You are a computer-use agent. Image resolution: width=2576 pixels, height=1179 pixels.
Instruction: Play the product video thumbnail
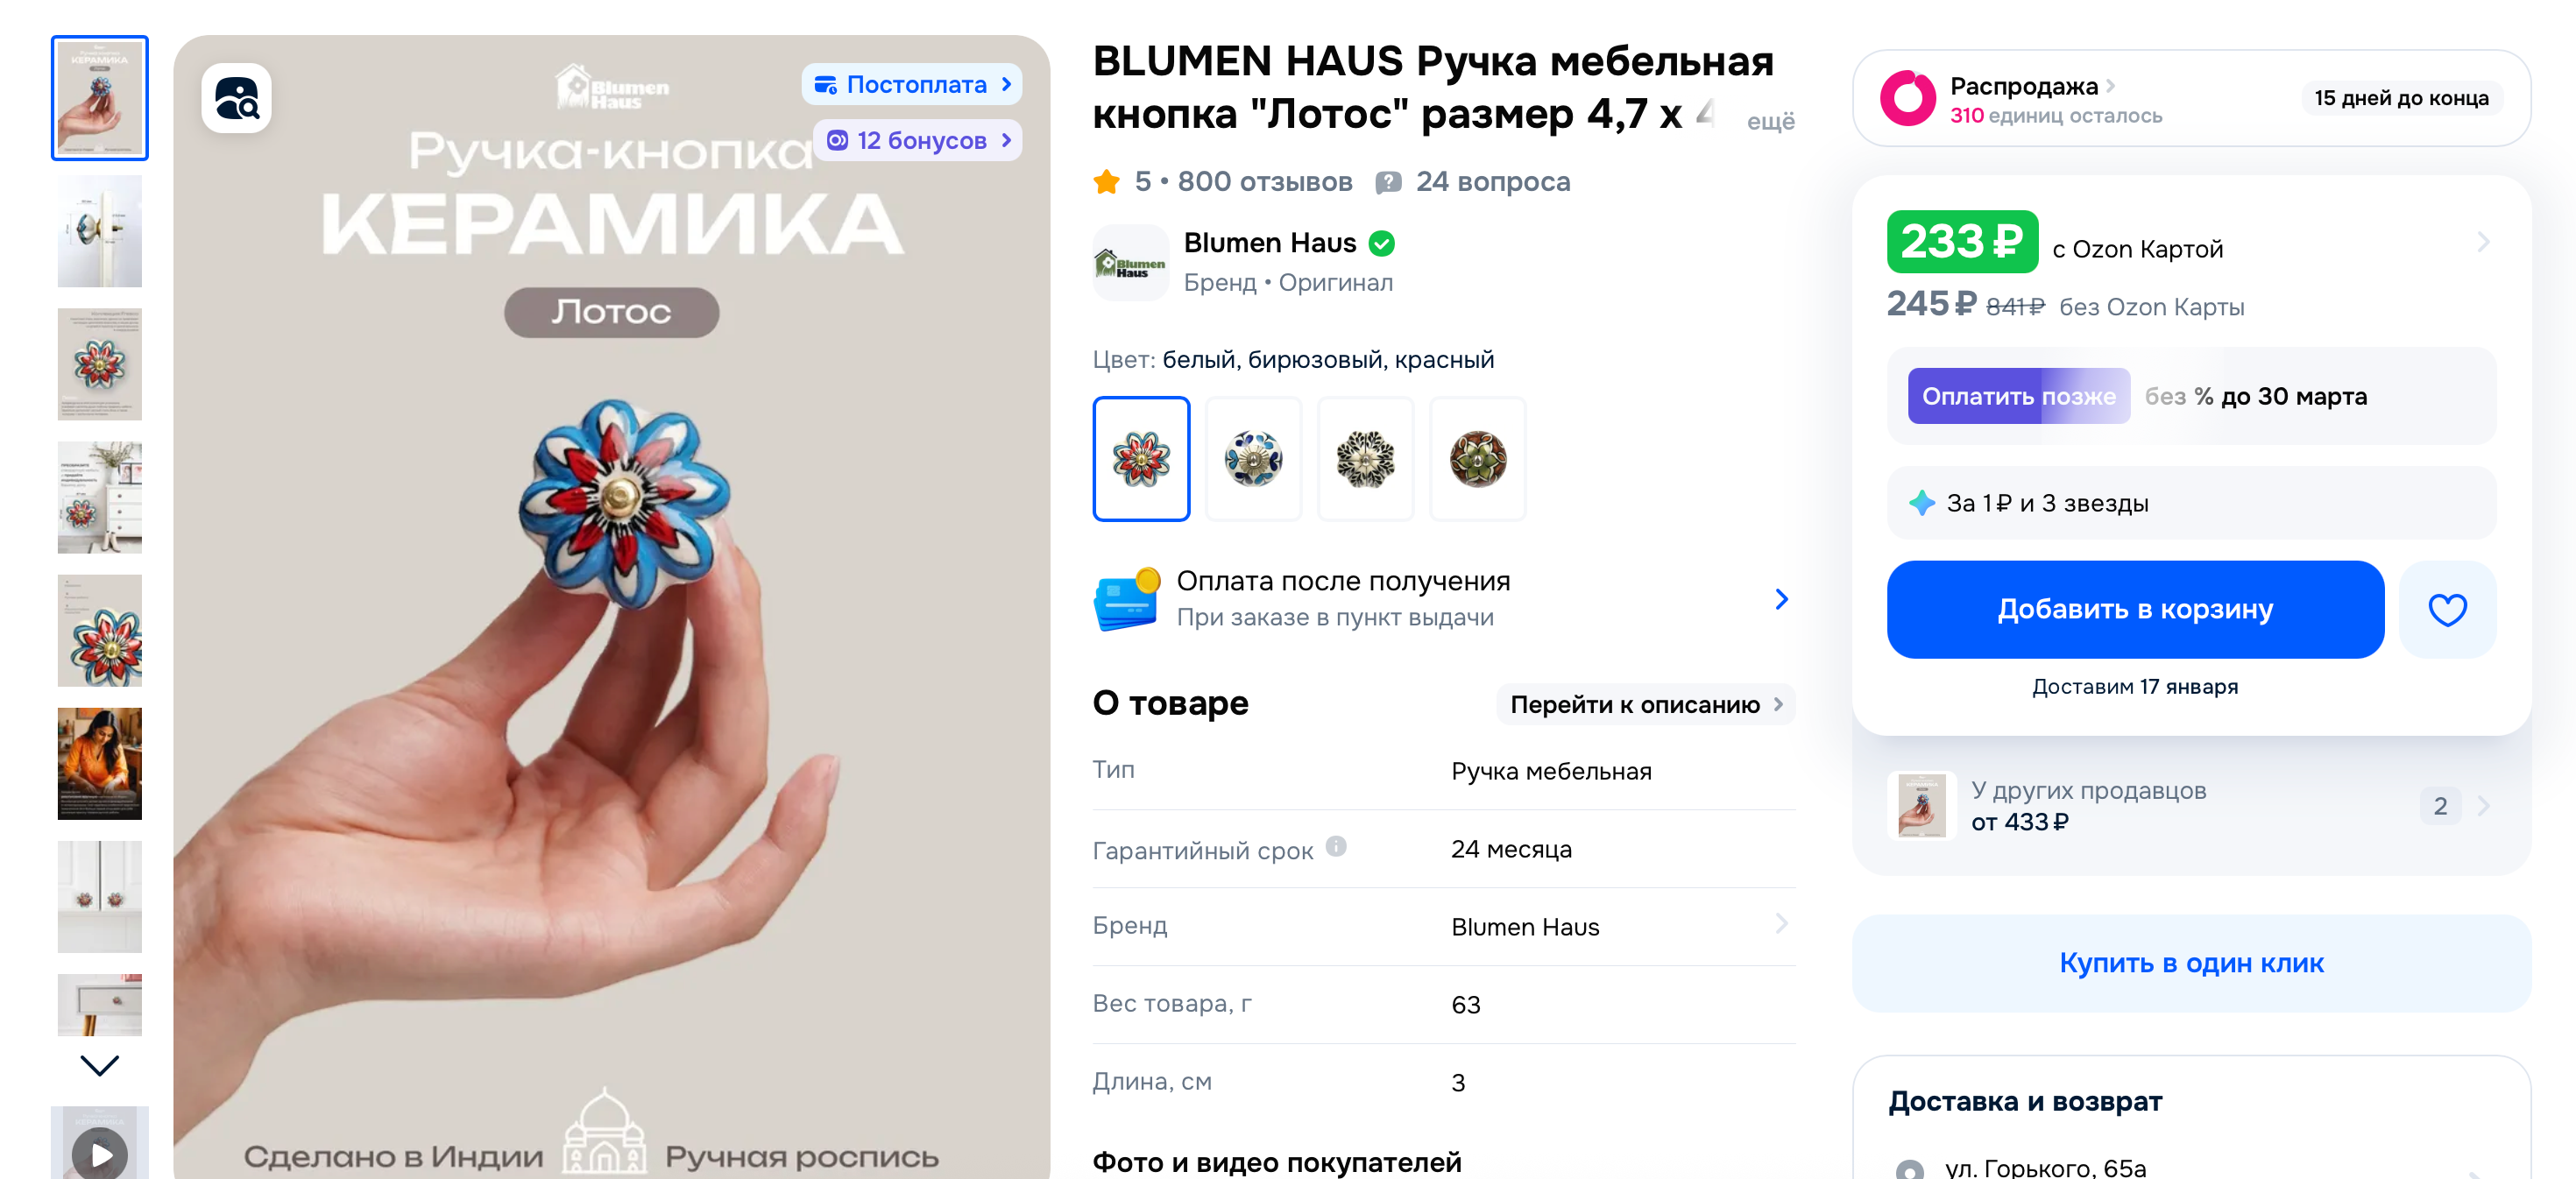[x=100, y=1152]
